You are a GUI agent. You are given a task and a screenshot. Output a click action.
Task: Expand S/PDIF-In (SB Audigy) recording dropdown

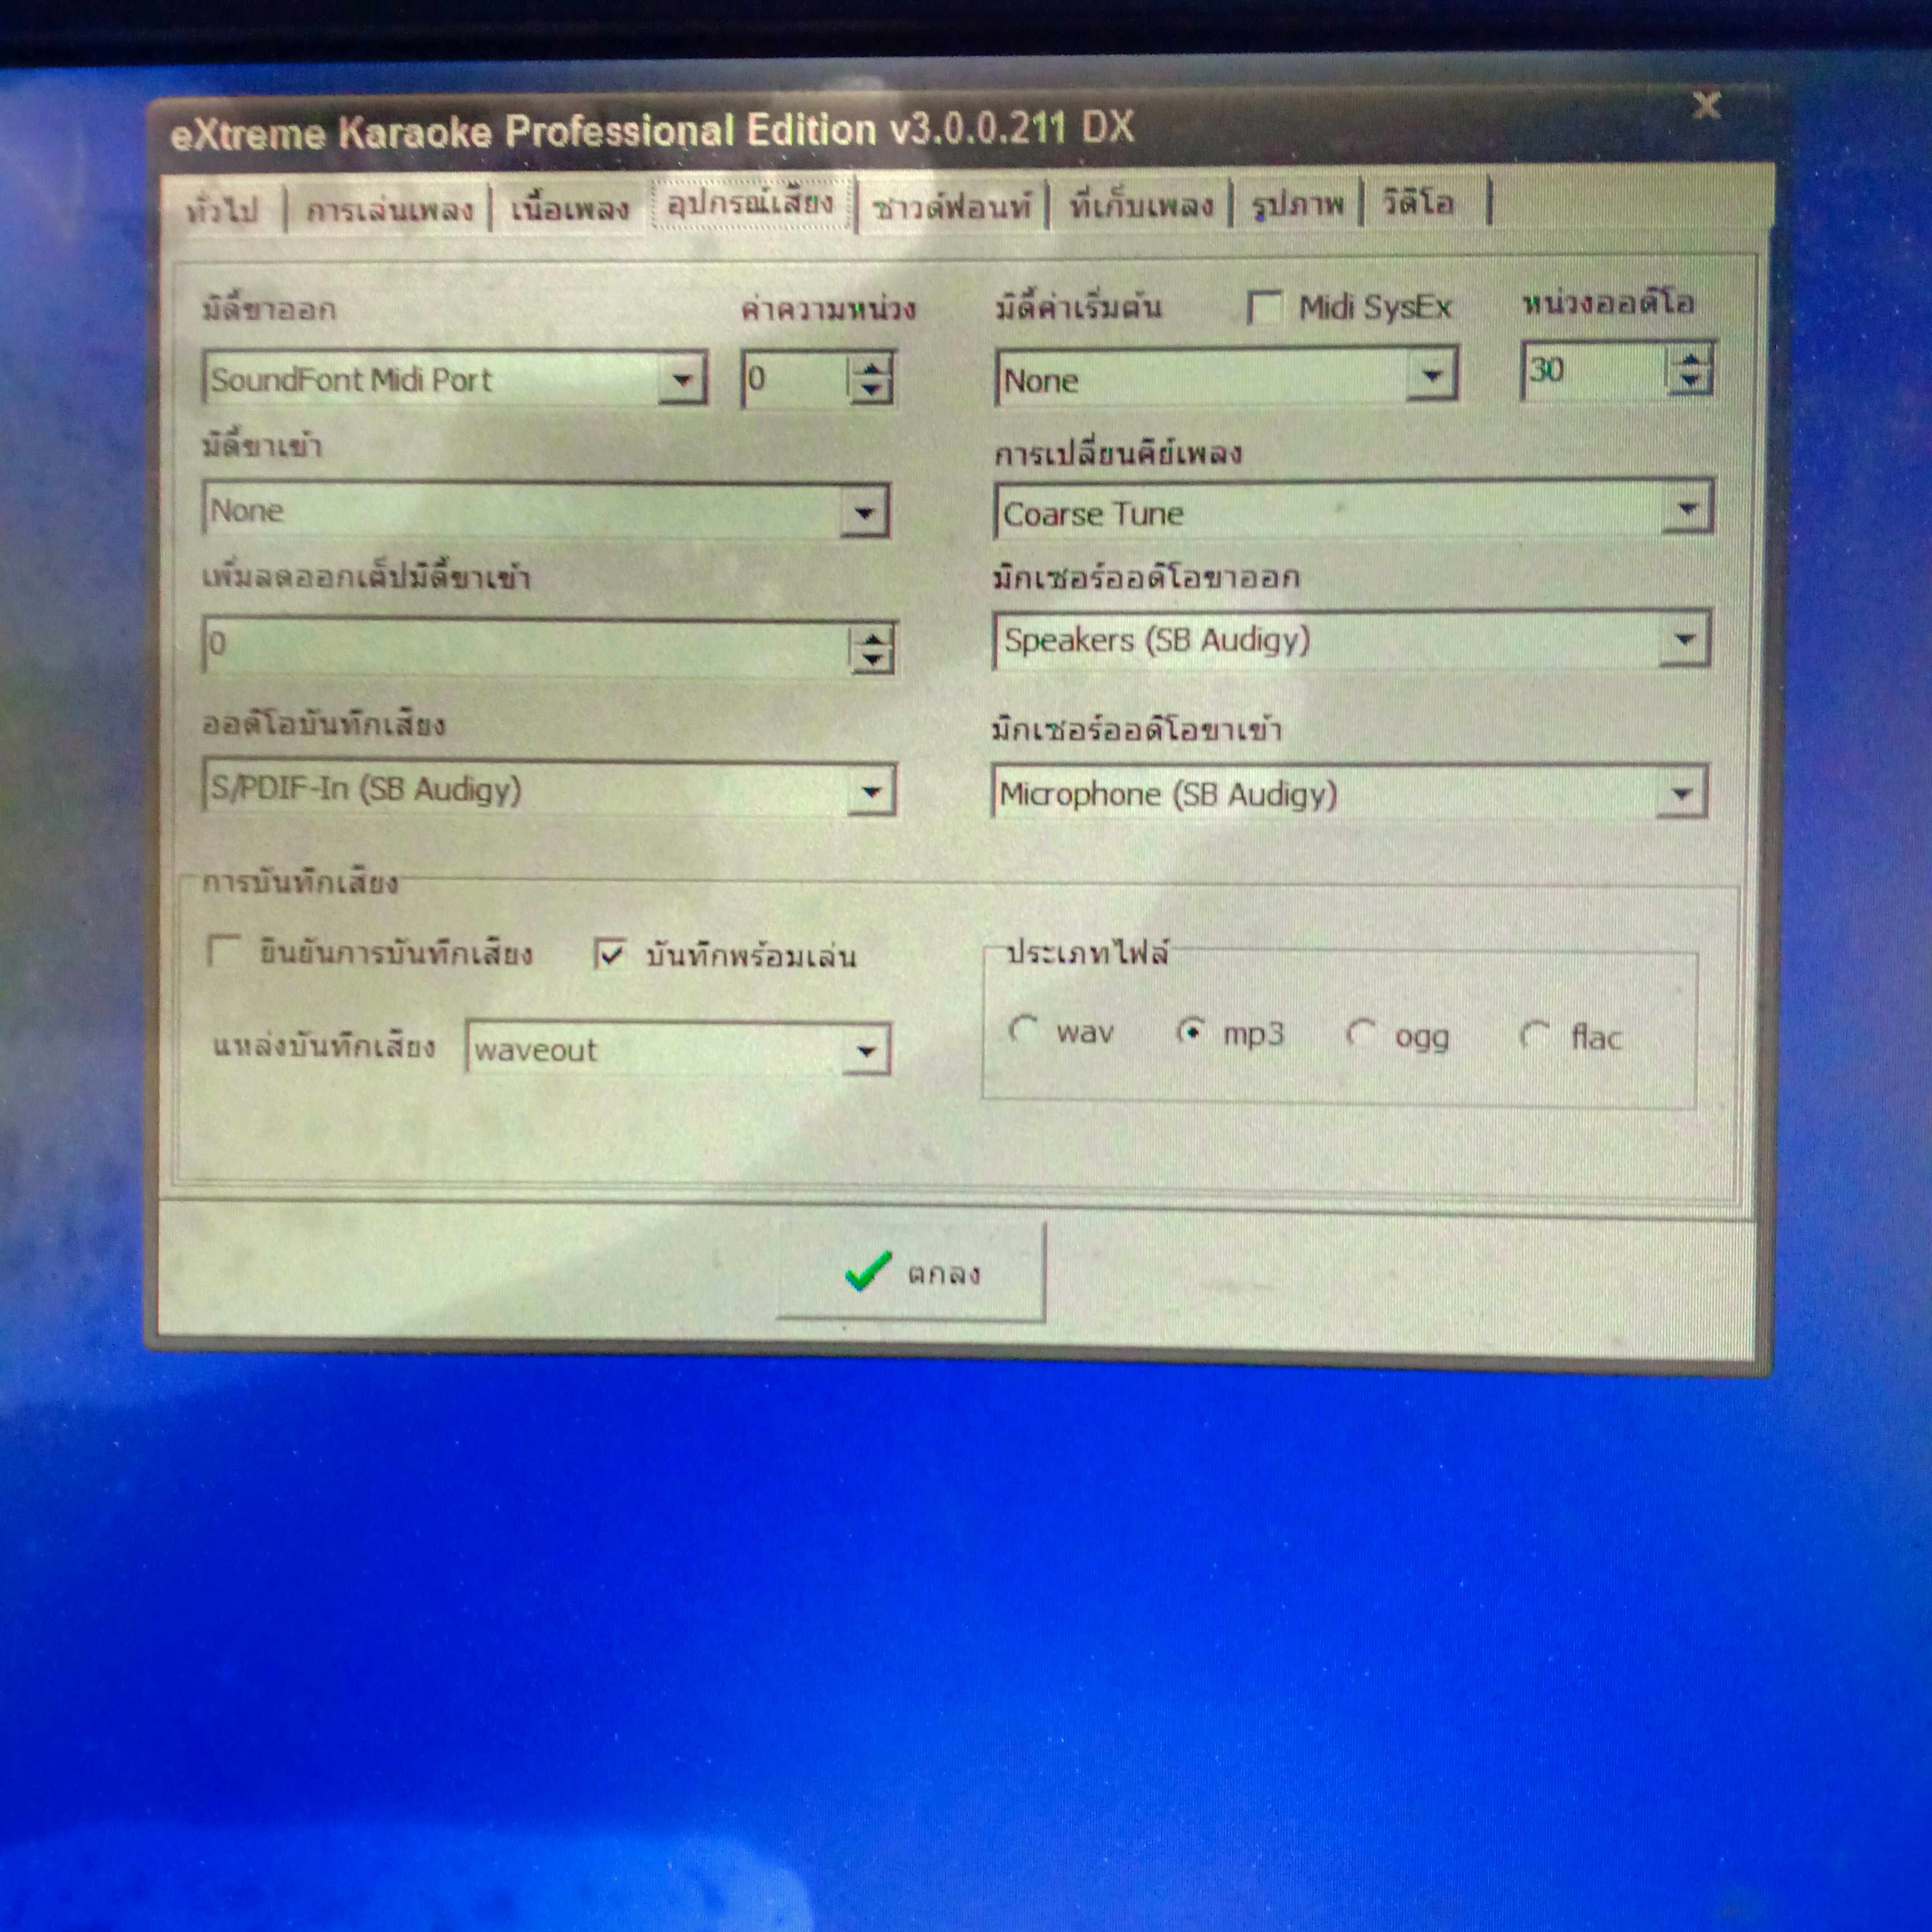coord(871,792)
